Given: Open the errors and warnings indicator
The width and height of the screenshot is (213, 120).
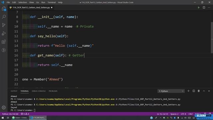Looking at the screenshot, I should point(25,114).
